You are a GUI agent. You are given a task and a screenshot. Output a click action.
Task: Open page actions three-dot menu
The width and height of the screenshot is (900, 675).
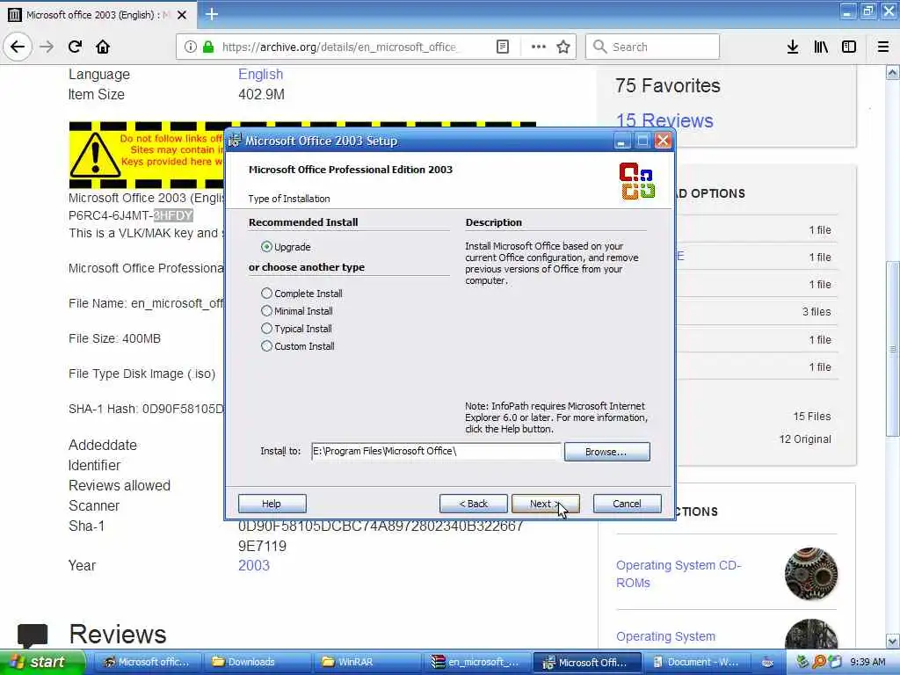(539, 47)
